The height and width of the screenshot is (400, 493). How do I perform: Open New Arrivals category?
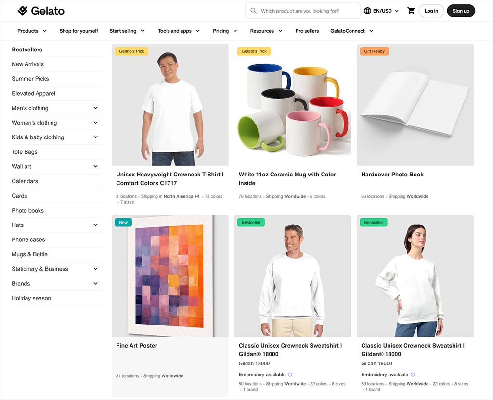tap(27, 64)
